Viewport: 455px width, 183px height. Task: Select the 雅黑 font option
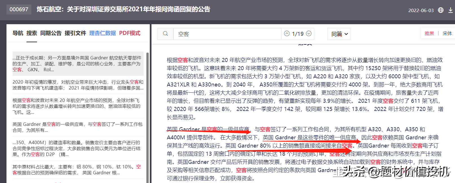pos(429,34)
